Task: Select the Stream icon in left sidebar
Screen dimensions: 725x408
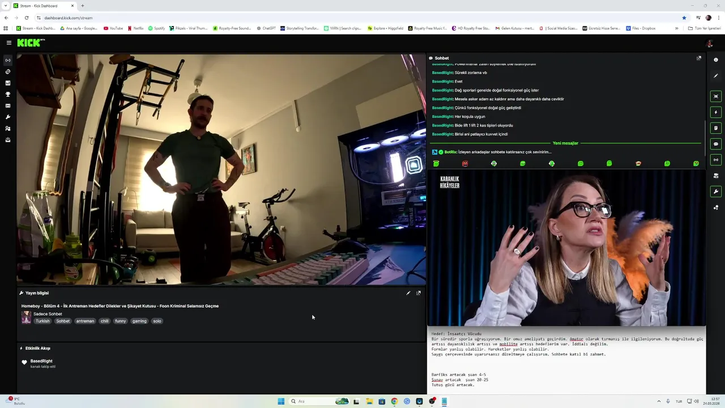Action: point(8,60)
